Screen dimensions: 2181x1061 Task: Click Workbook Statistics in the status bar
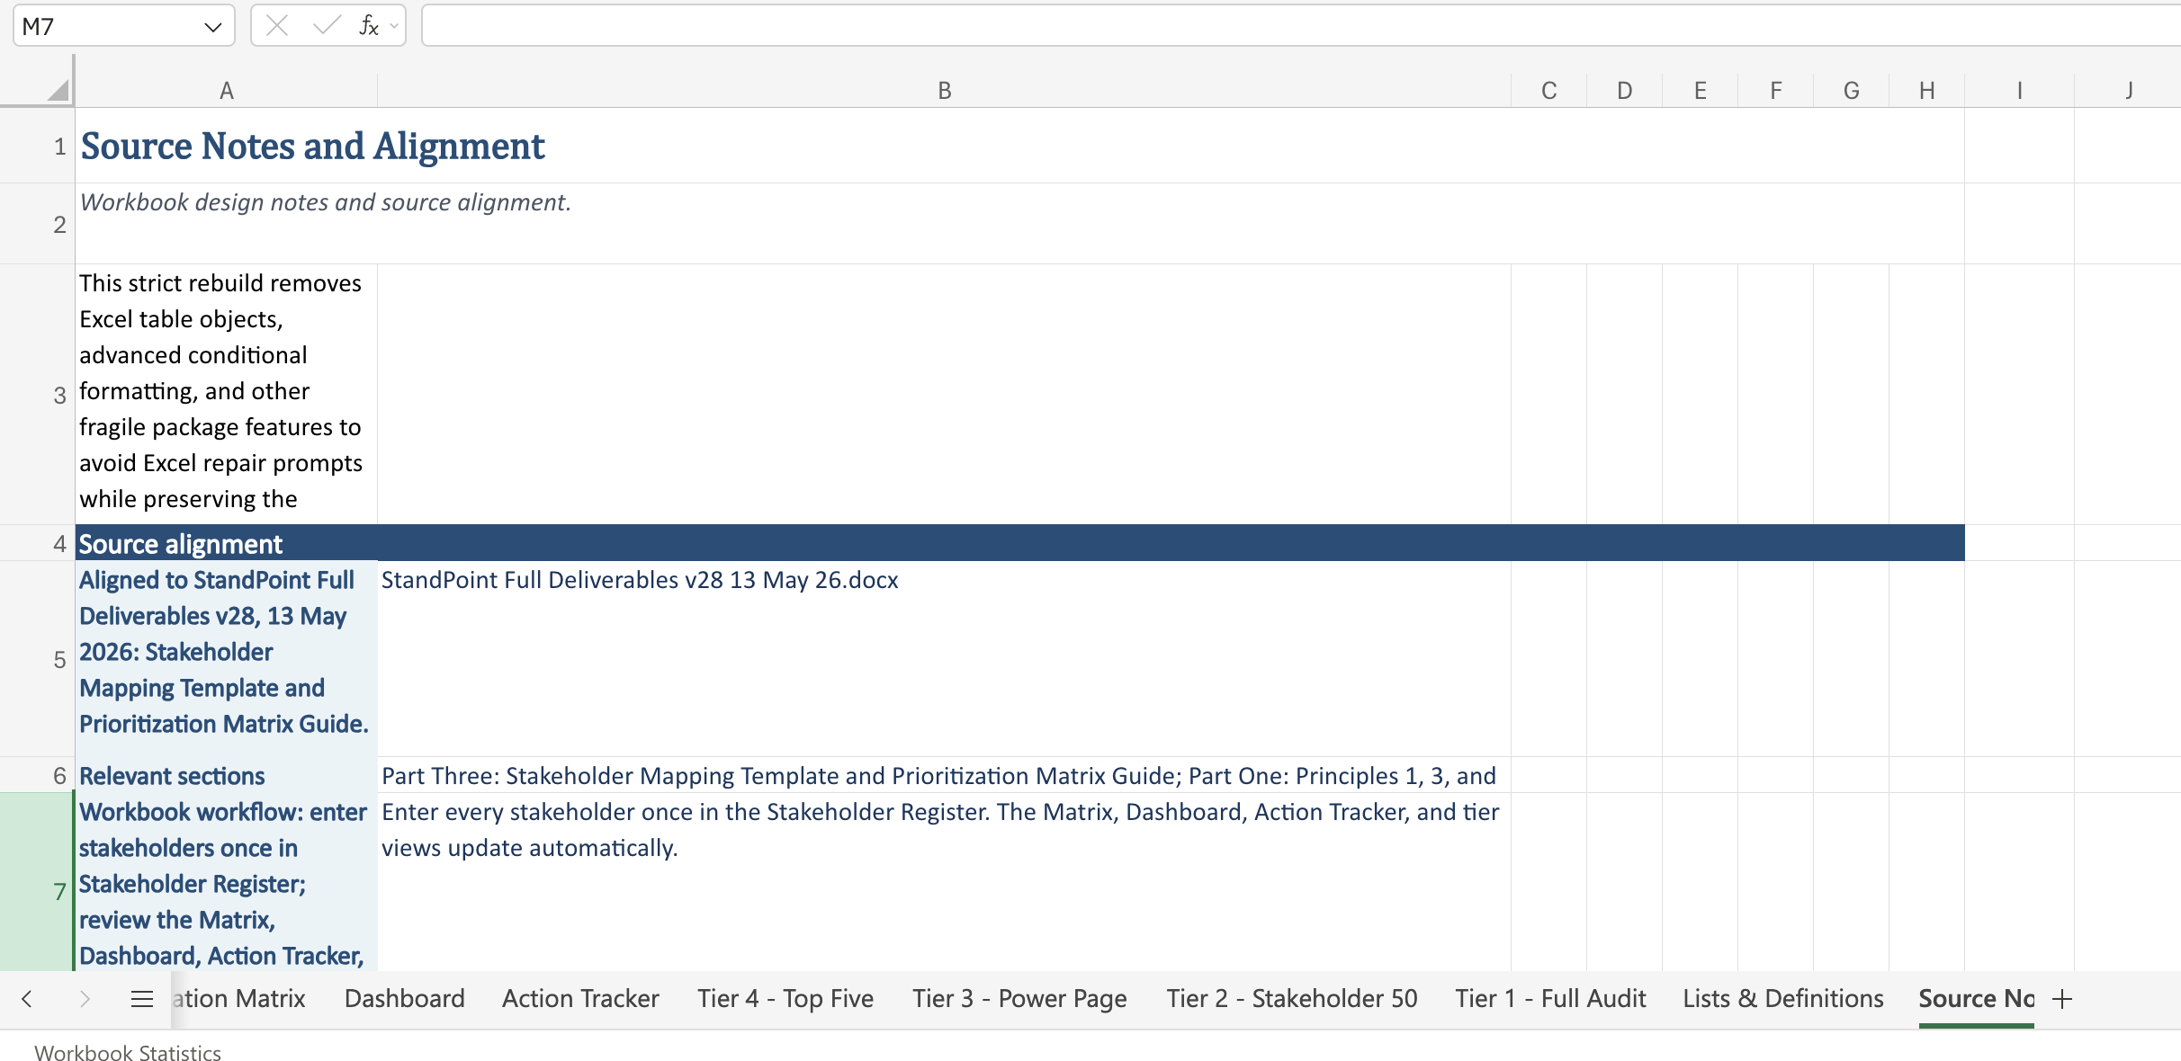128,1053
